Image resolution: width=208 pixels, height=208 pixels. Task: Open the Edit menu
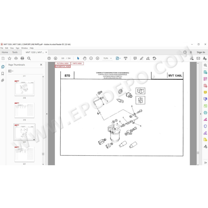click(7, 48)
